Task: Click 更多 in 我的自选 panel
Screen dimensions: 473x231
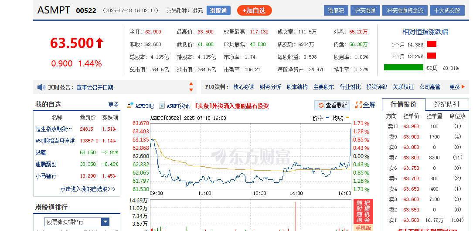Action: (113, 105)
